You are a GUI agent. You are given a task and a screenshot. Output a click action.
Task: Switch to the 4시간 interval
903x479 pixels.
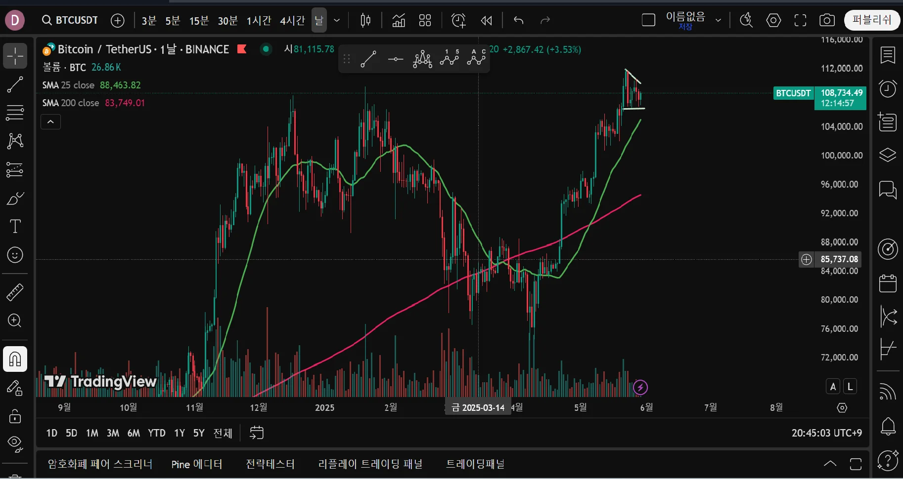click(292, 20)
